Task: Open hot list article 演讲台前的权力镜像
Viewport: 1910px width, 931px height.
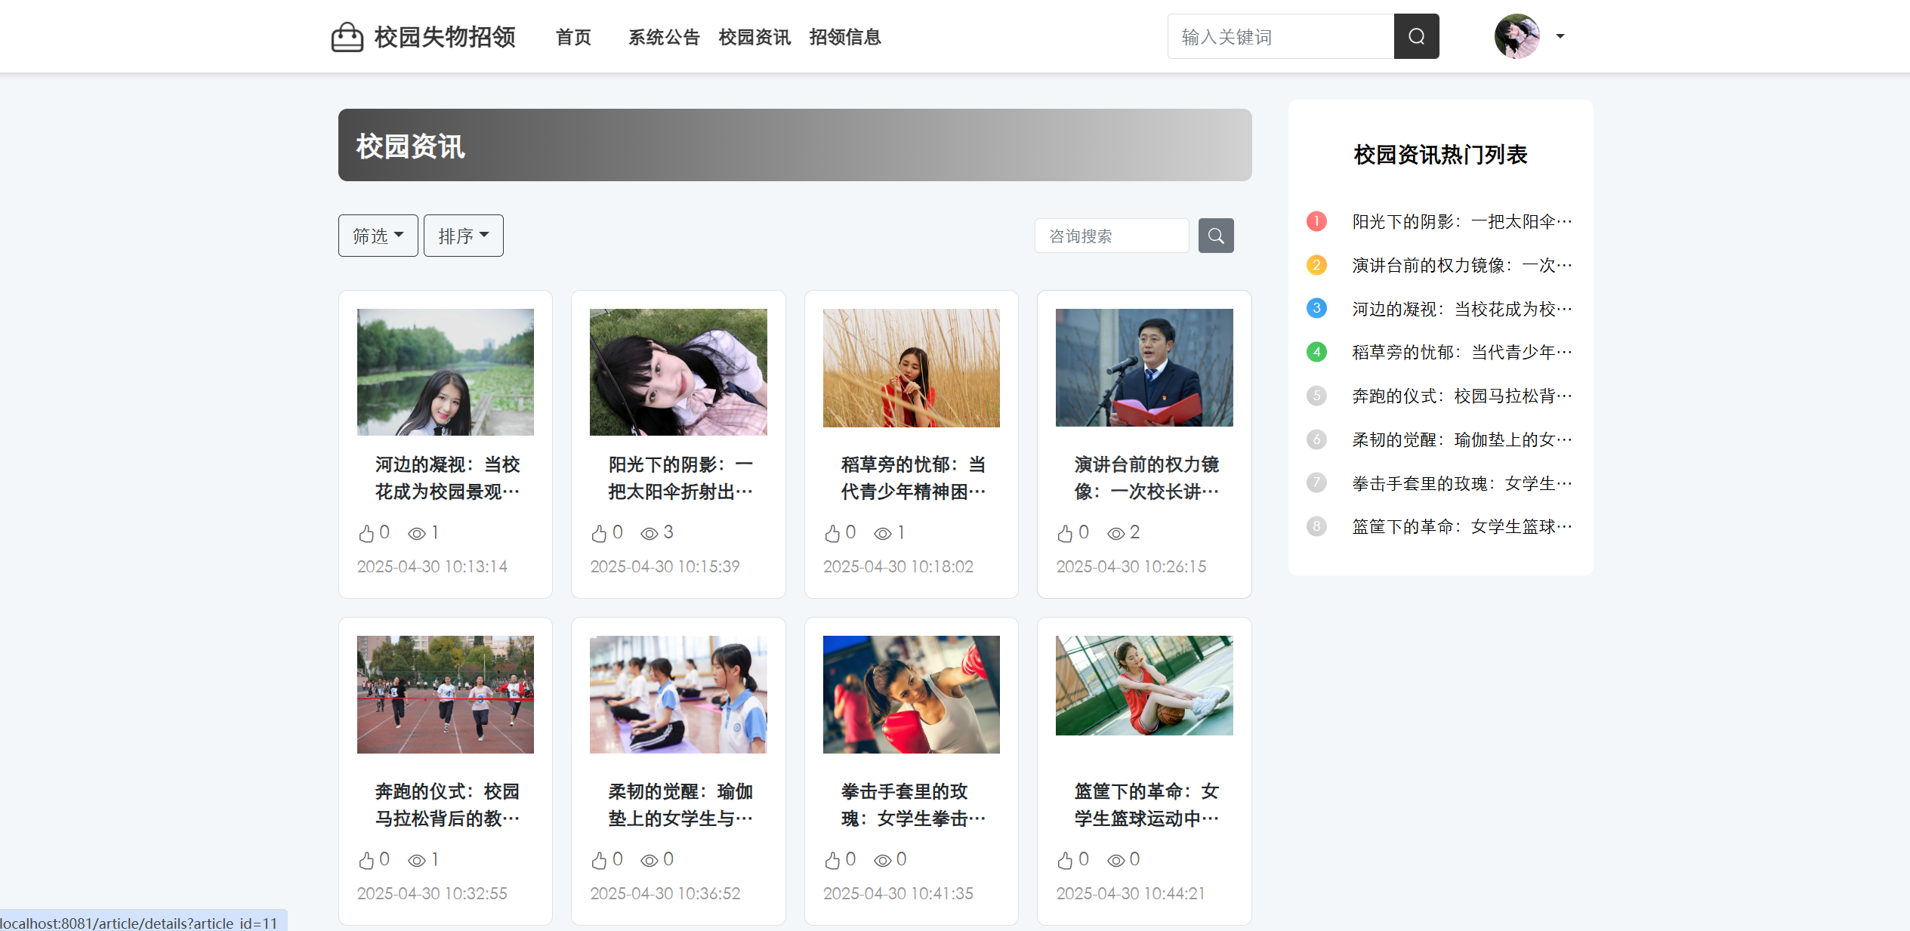Action: (x=1461, y=265)
